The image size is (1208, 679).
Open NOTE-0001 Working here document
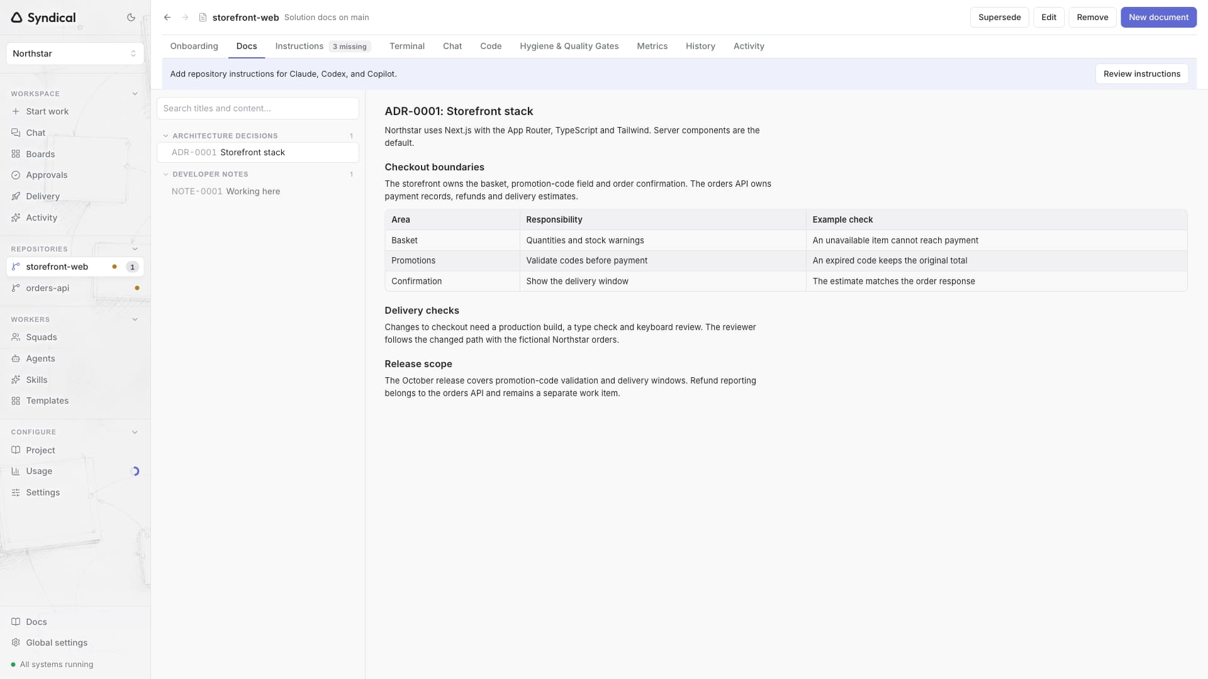point(257,191)
